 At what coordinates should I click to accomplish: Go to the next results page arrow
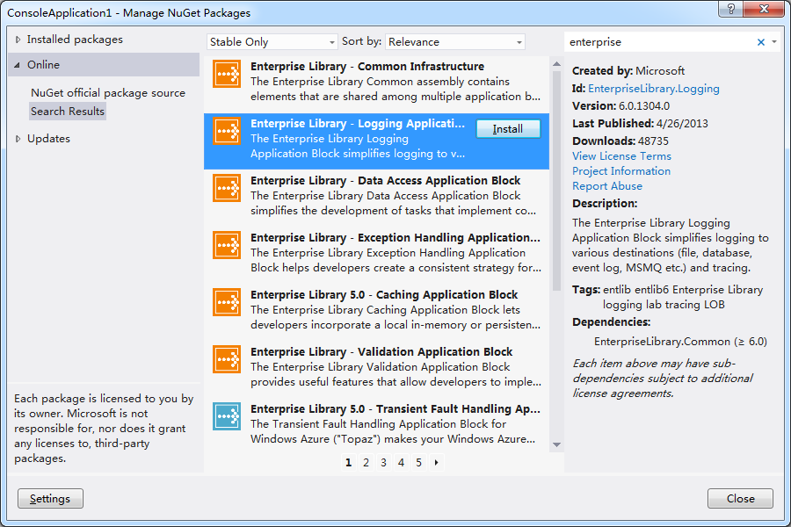point(436,463)
